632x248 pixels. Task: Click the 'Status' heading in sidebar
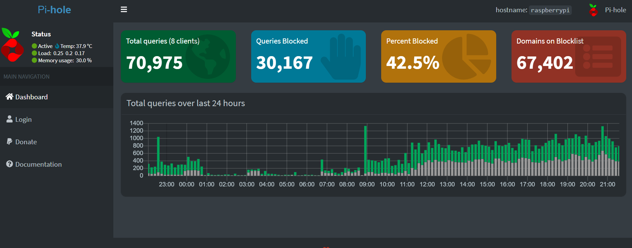[41, 34]
